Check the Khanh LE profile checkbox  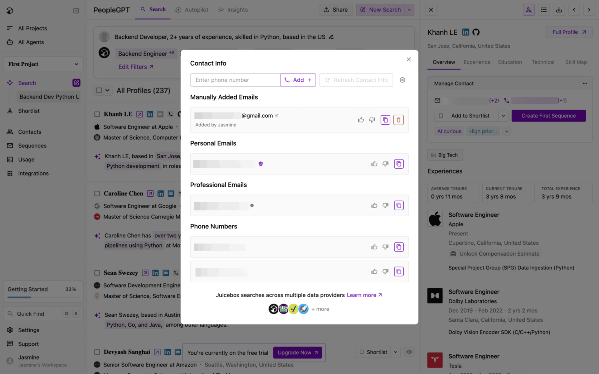pyautogui.click(x=97, y=114)
